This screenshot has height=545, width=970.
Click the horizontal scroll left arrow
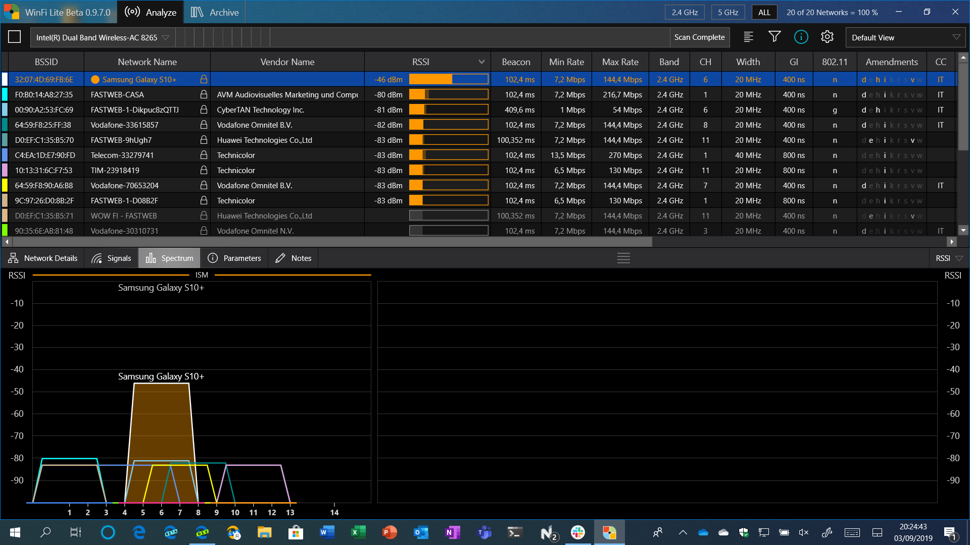[x=7, y=242]
